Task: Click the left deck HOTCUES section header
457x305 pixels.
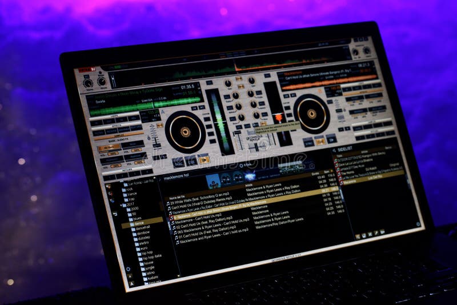Action: pos(127,170)
